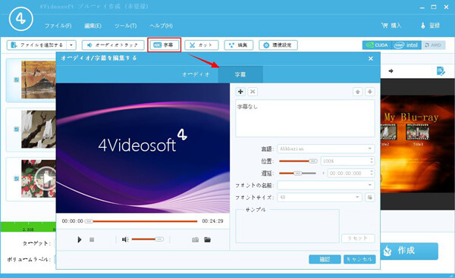Uncheck the first video checkbox
This screenshot has width=455, height=278.
pyautogui.click(x=17, y=80)
